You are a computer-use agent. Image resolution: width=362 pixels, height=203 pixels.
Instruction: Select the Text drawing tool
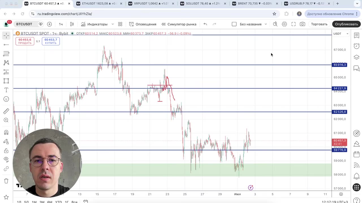click(x=6, y=90)
